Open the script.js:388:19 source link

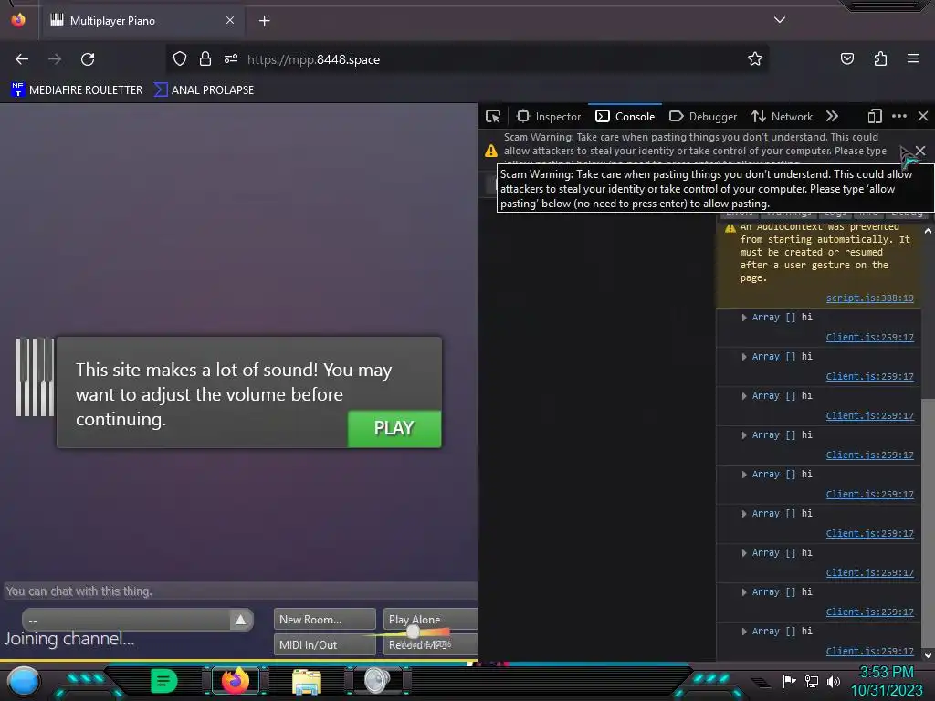tap(869, 298)
